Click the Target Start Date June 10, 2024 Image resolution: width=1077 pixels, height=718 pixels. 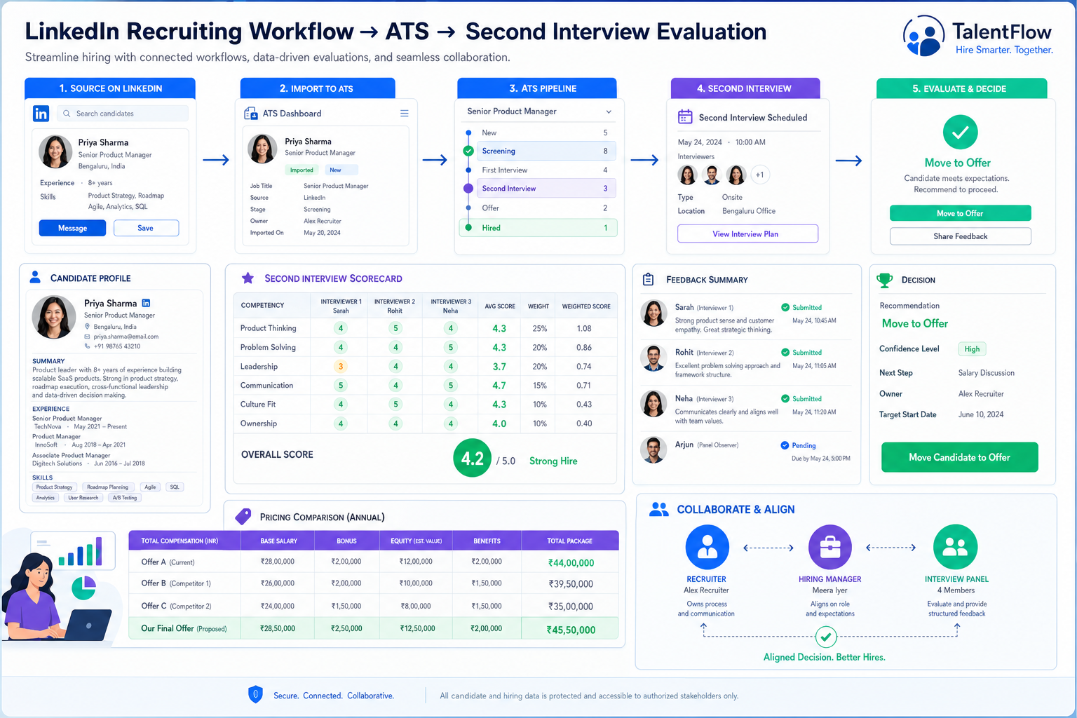point(981,414)
